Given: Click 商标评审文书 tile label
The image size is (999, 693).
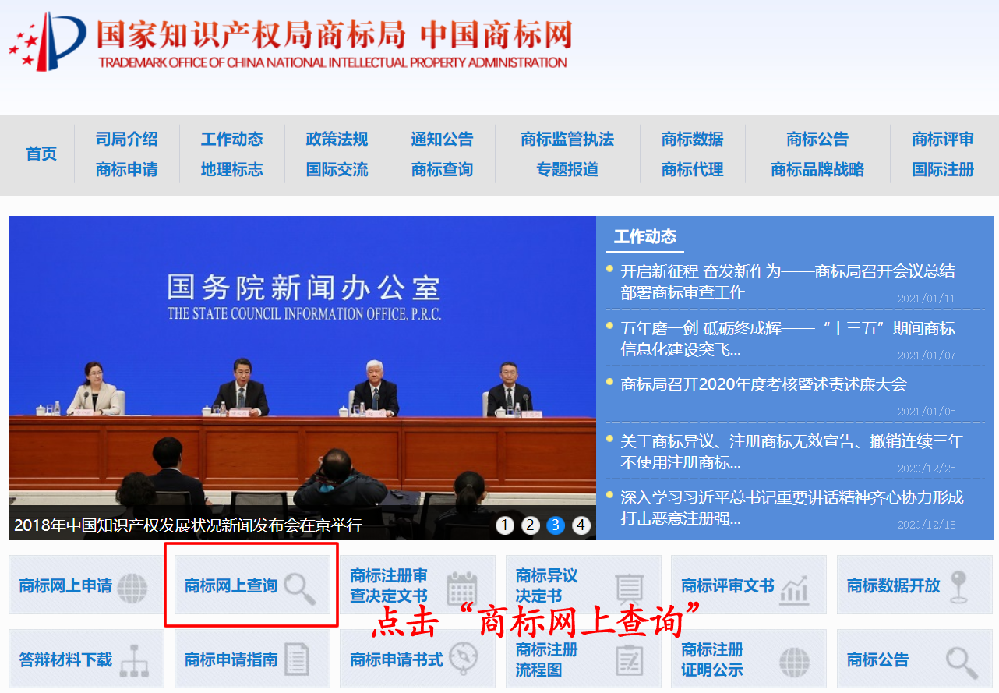Looking at the screenshot, I should pos(728,585).
